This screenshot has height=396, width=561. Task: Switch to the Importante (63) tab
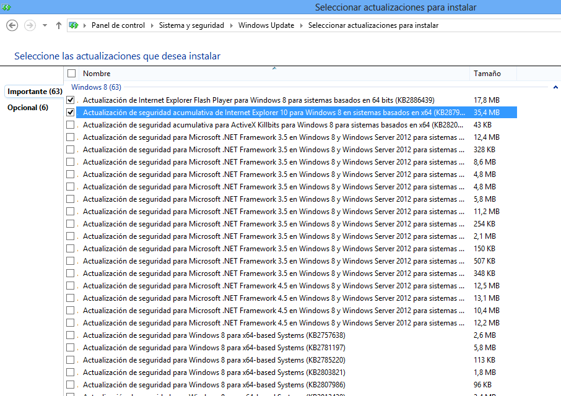pos(35,92)
